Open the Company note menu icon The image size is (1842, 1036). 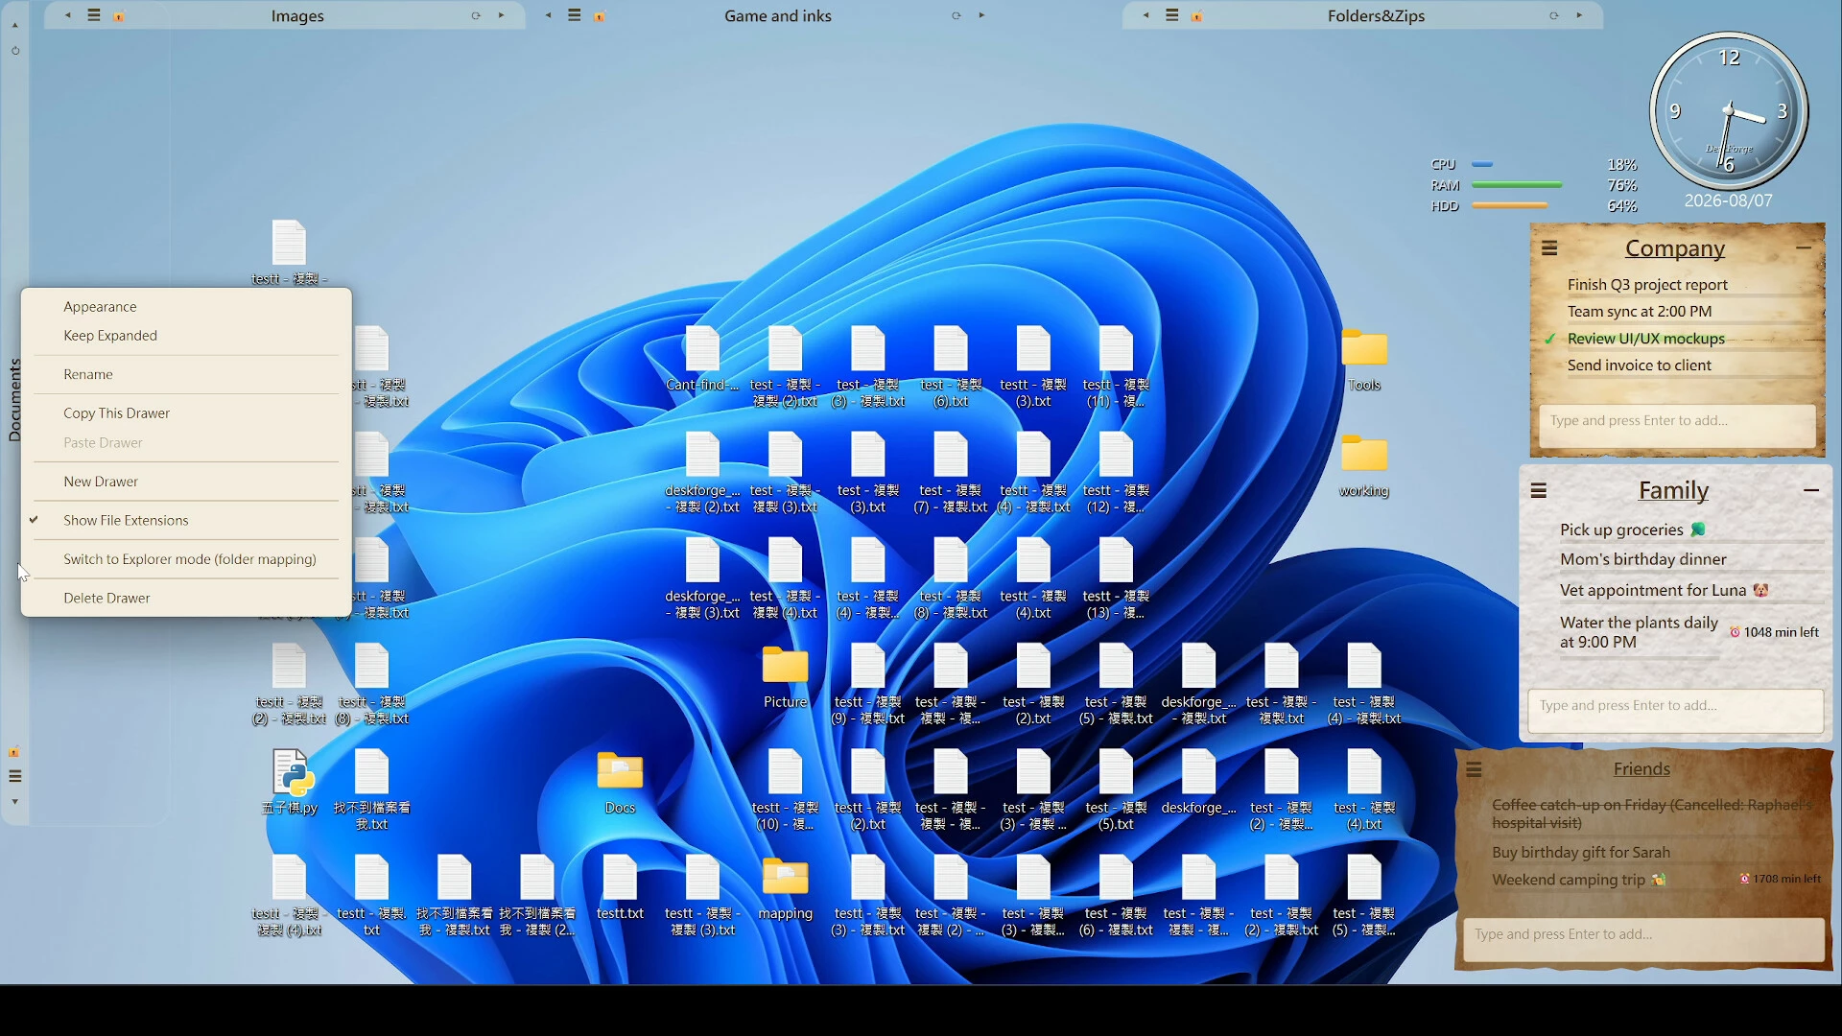coord(1549,248)
